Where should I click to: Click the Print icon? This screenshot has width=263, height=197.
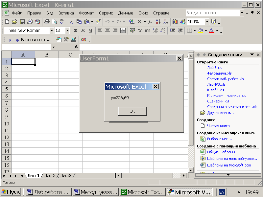tap(47, 22)
